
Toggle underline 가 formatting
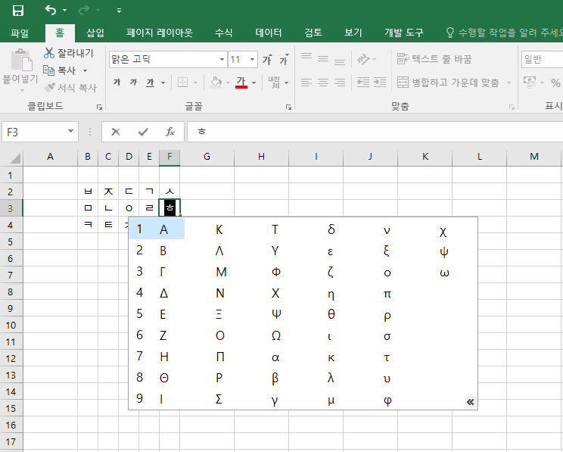click(150, 83)
